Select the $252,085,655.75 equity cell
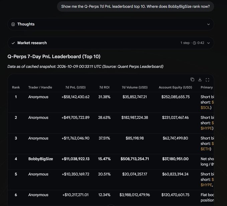 click(176, 97)
